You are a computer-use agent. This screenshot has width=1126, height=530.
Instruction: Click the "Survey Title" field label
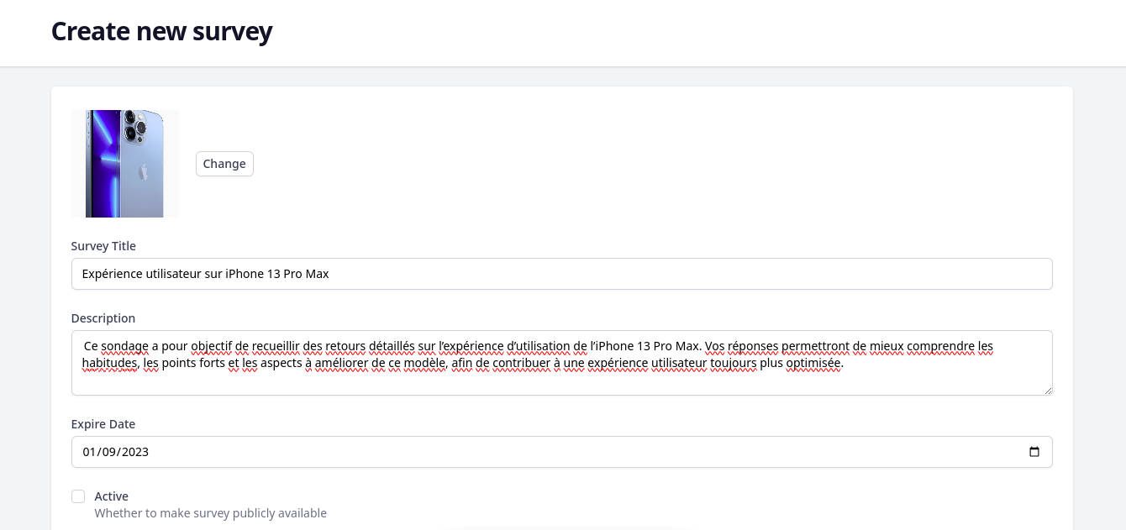click(103, 246)
